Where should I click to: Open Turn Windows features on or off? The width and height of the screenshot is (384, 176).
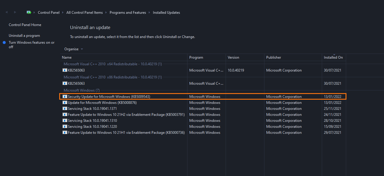pyautogui.click(x=32, y=45)
